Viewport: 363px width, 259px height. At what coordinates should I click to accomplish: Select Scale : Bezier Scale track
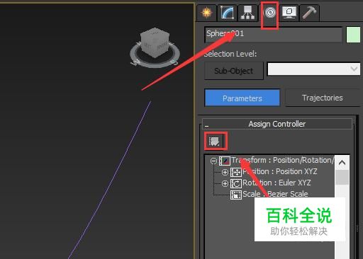(275, 194)
